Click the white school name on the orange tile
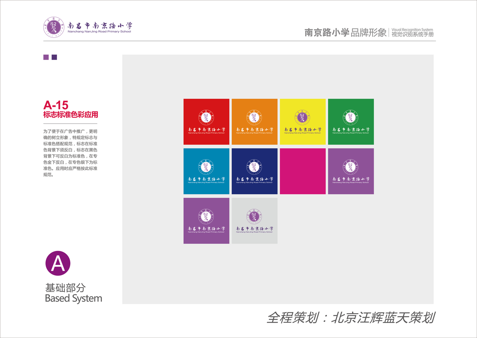This screenshot has width=477, height=338. 255,129
